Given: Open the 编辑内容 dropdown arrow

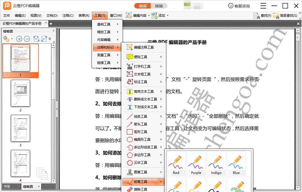Looking at the screenshot, I should tap(149, 16).
